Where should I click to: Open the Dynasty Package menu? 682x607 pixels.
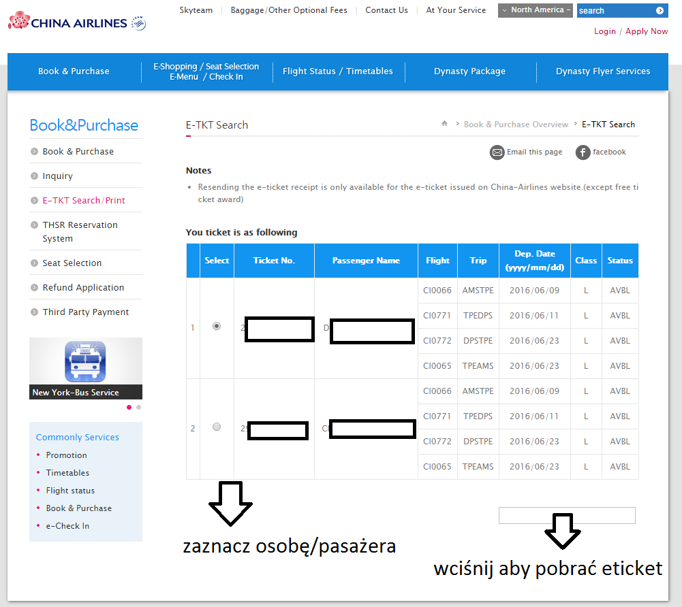469,71
